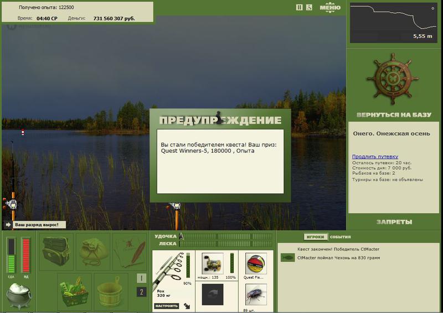Open the МЕНЮ menu

point(330,8)
